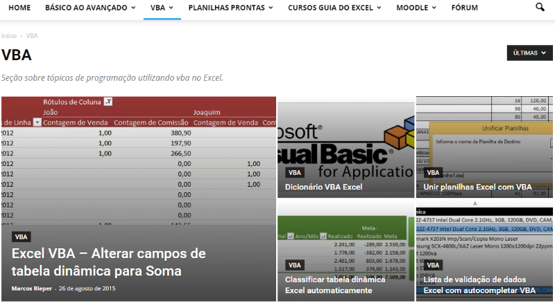Go to the HOME menu item
The width and height of the screenshot is (555, 305).
click(19, 8)
